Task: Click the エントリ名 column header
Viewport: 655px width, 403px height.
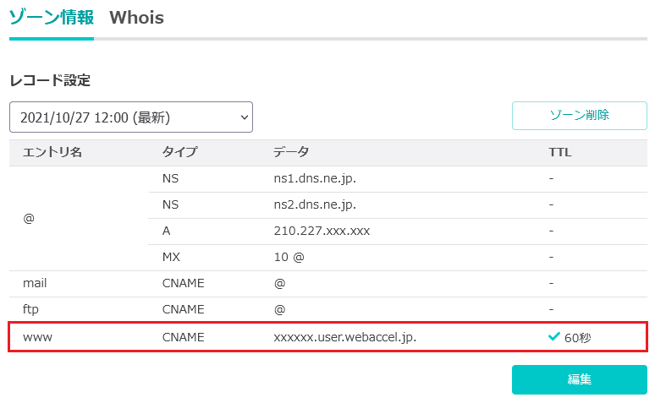Action: 52,152
